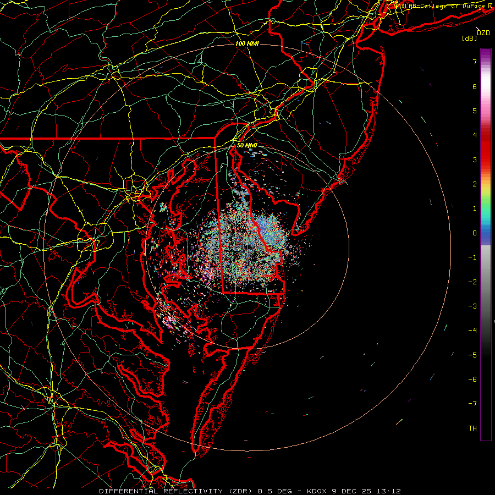Screen dimensions: 495x495
Task: Click the "-2" value on color scale
Action: 472,282
